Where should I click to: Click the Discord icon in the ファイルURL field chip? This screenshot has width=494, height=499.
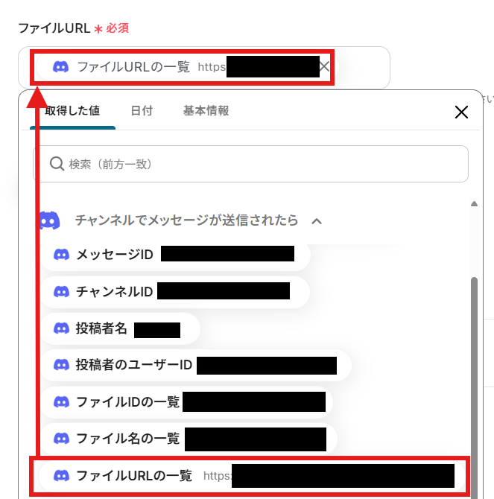pyautogui.click(x=60, y=67)
